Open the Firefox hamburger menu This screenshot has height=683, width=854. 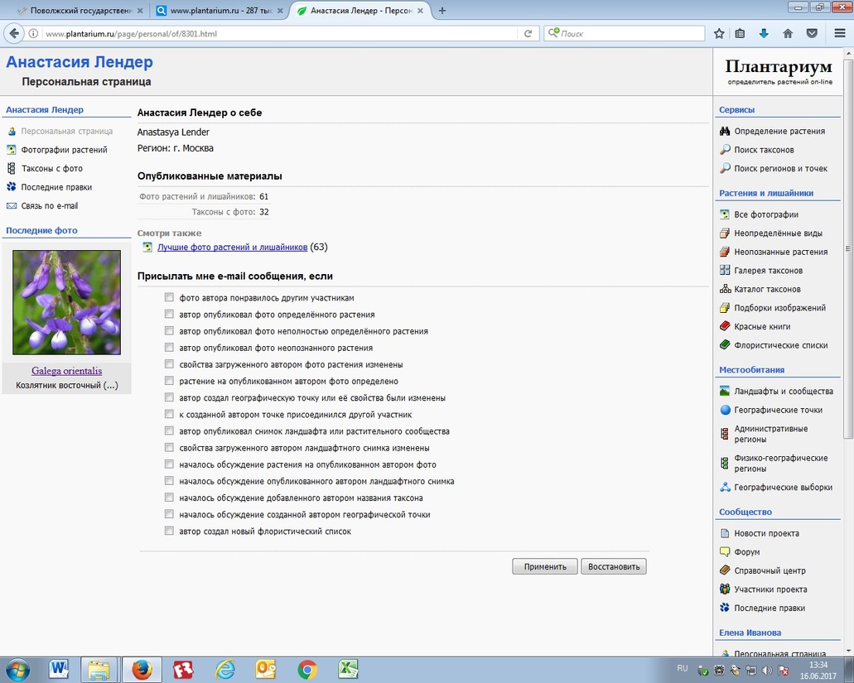point(839,33)
